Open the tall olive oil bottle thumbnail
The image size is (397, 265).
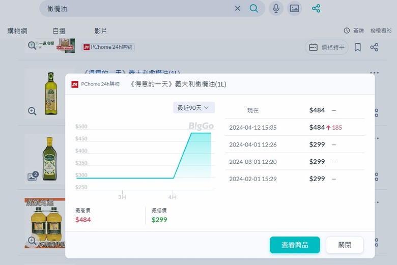click(51, 94)
